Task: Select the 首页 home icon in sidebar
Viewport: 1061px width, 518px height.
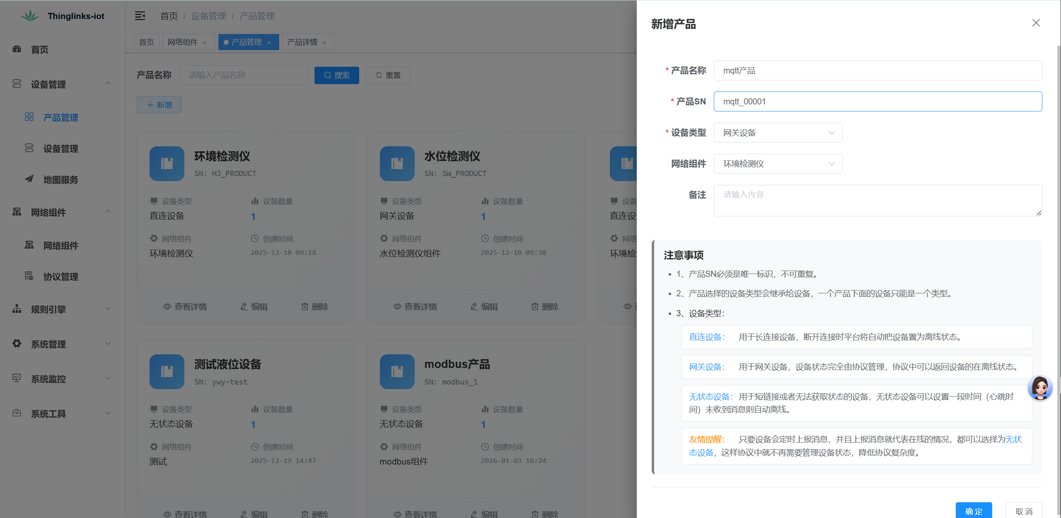Action: coord(17,49)
